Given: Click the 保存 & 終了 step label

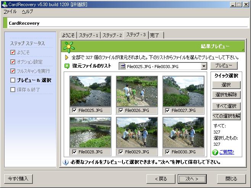Looking at the screenshot, I should pyautogui.click(x=28, y=89).
